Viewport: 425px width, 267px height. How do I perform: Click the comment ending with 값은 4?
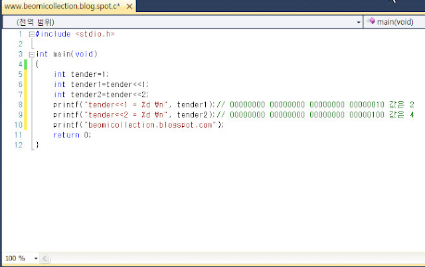coord(315,115)
